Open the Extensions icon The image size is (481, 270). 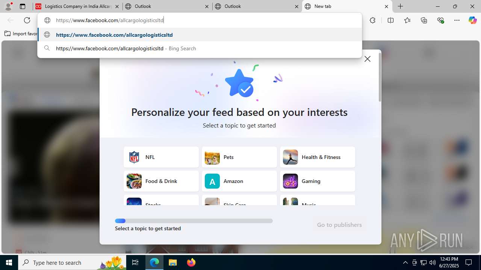coord(372,20)
